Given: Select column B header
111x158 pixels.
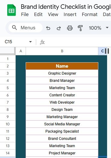Looking at the screenshot, I should tap(62, 51).
